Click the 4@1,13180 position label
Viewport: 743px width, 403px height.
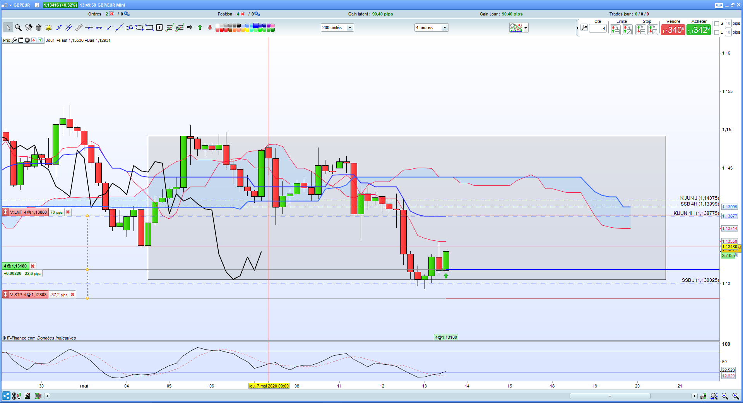coord(15,266)
